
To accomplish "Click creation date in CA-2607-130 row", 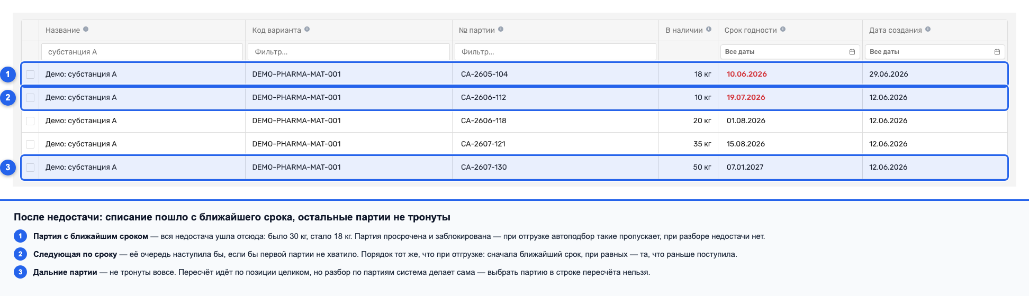I will pyautogui.click(x=888, y=167).
